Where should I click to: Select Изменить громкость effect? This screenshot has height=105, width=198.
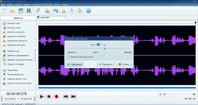click(14, 32)
